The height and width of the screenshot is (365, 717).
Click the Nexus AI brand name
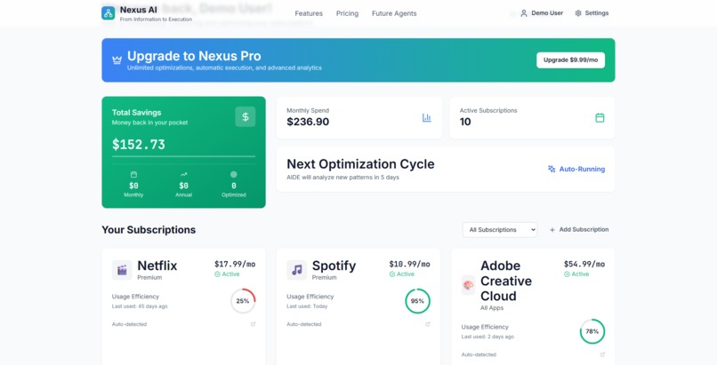tap(139, 10)
